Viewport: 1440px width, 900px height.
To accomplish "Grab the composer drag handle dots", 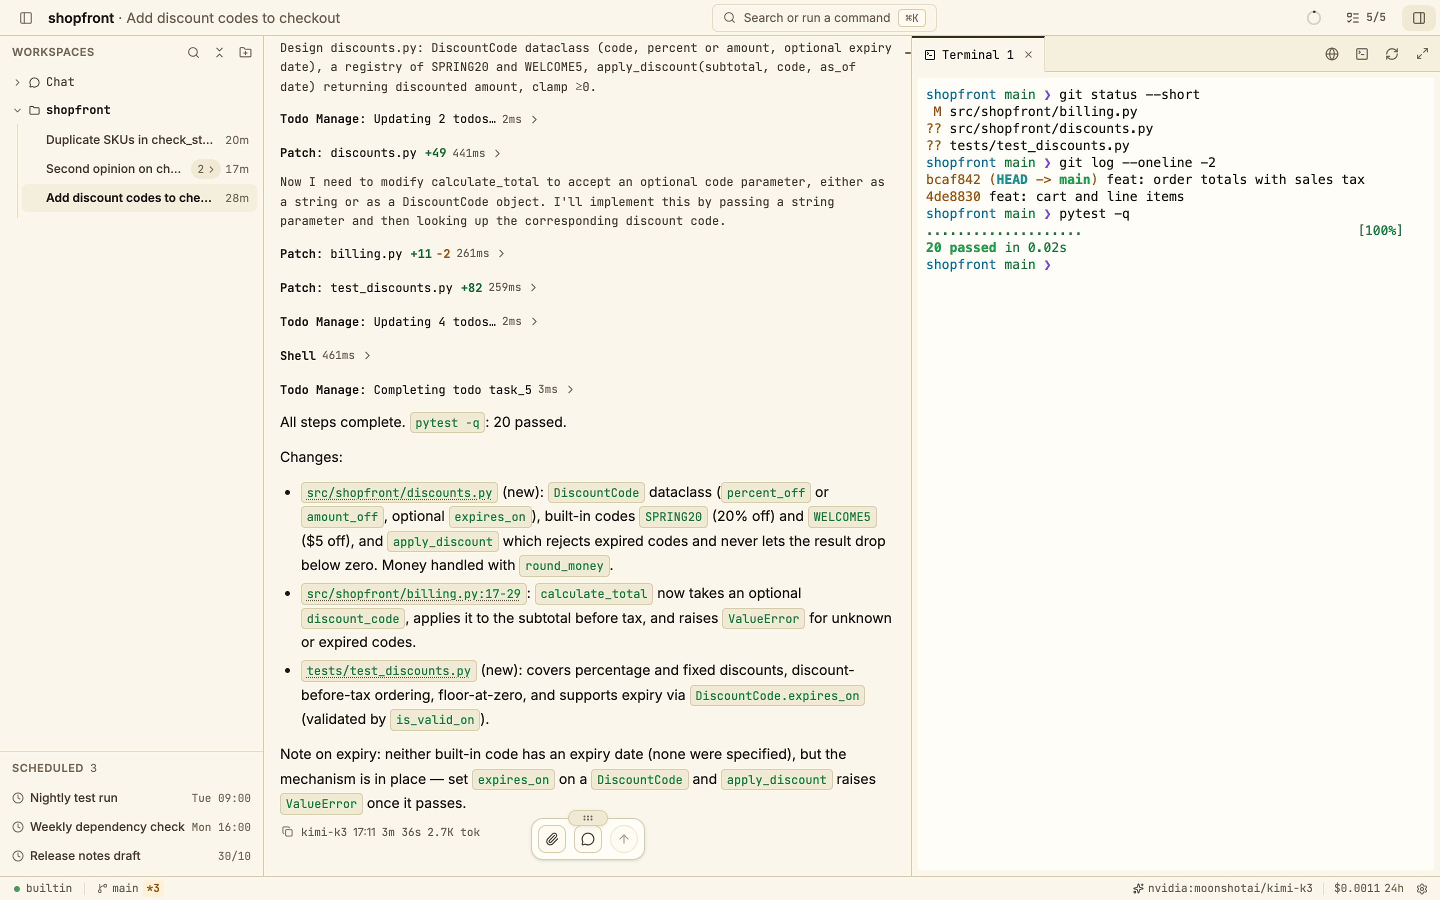I will point(588,818).
